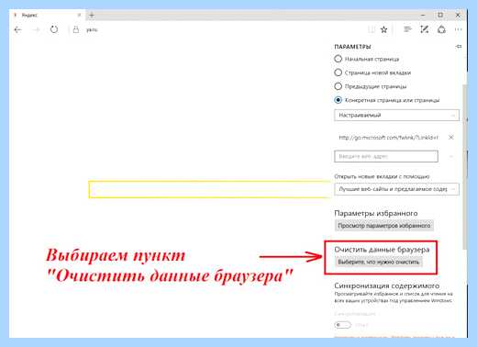Make a Web Note with the pen icon
Image resolution: width=477 pixels, height=347 pixels.
point(425,29)
